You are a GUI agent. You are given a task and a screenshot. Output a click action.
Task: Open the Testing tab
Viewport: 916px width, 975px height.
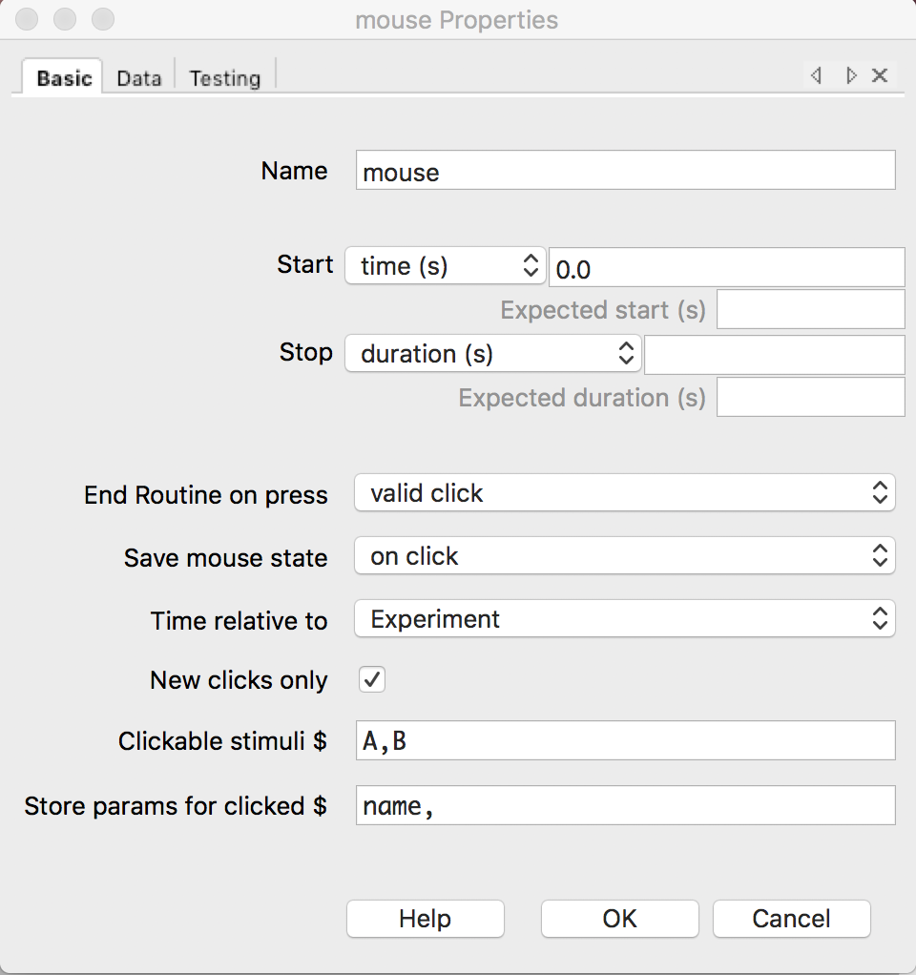click(x=224, y=77)
